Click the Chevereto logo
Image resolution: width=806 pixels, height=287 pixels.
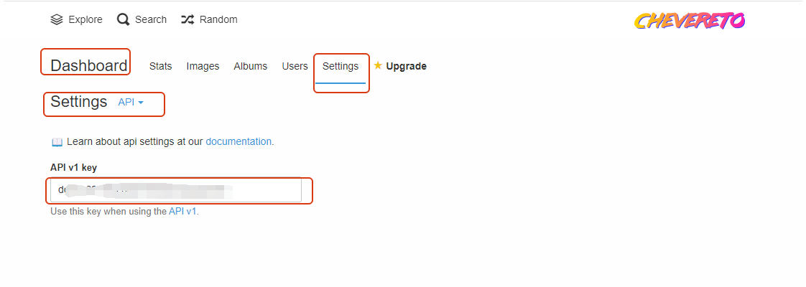(x=689, y=21)
